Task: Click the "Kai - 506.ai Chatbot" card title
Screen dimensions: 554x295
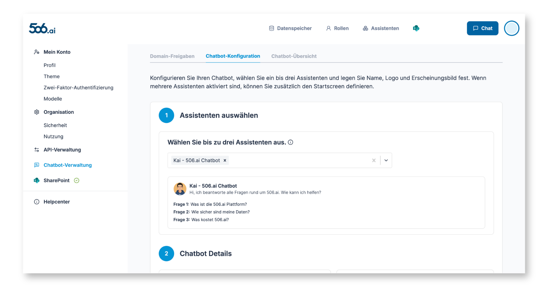Action: pos(213,186)
